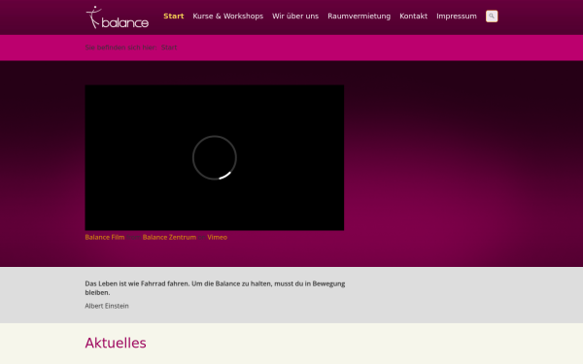Click the 'balance' wordmark in the header
Image resolution: width=583 pixels, height=364 pixels.
click(125, 23)
